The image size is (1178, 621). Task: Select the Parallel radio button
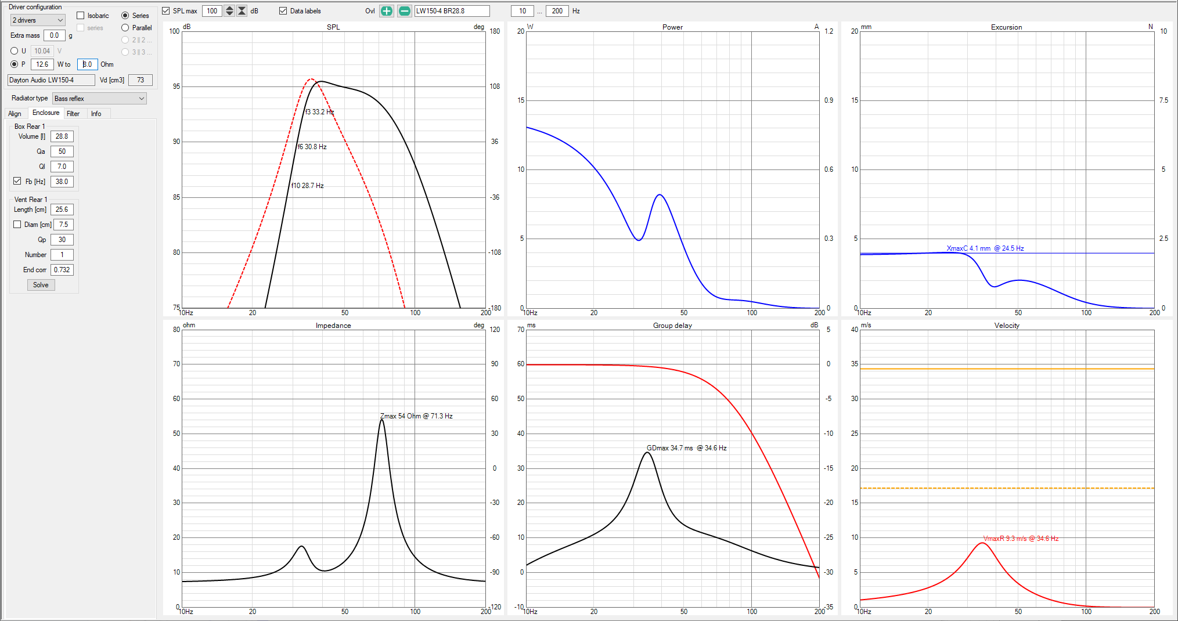(x=125, y=28)
